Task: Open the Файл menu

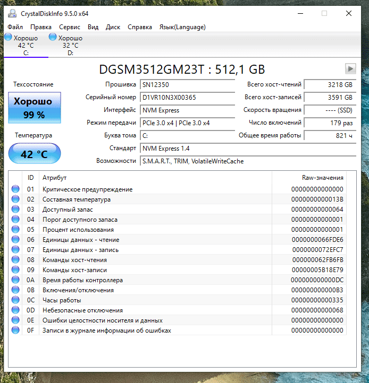Action: (x=15, y=27)
